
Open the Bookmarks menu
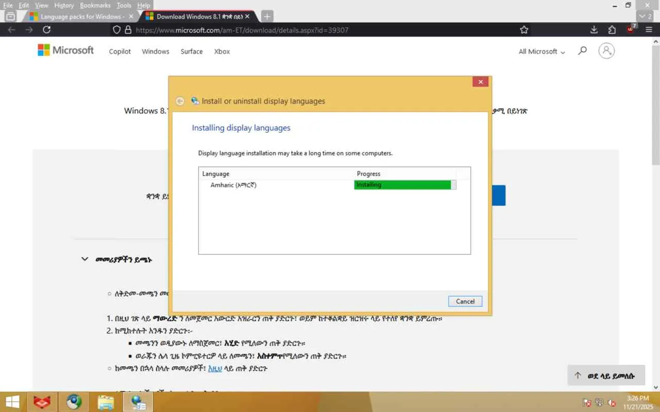pos(95,5)
